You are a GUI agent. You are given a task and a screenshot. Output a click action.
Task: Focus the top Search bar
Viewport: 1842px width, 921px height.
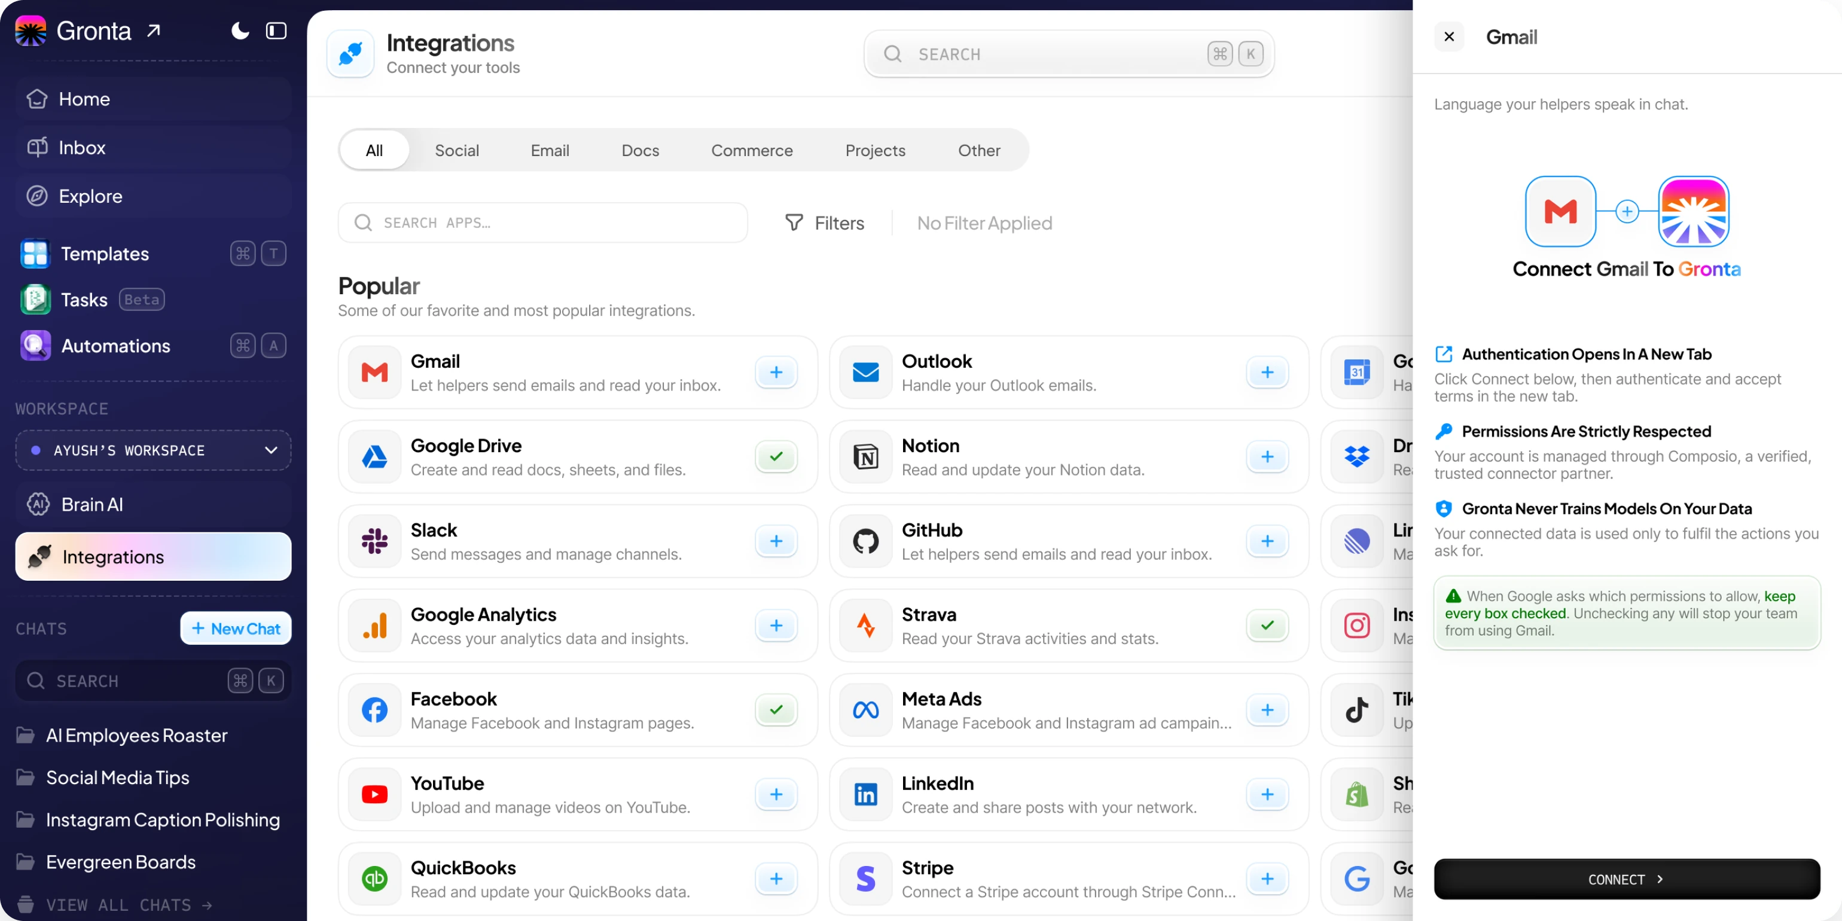pos(1068,54)
